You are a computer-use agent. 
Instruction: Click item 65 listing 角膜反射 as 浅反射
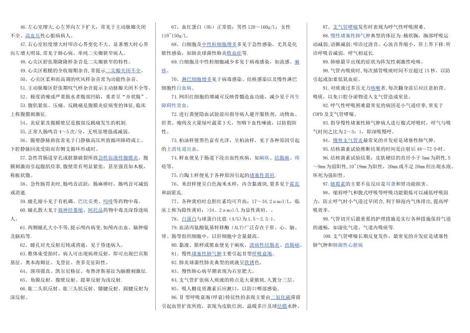point(71,280)
